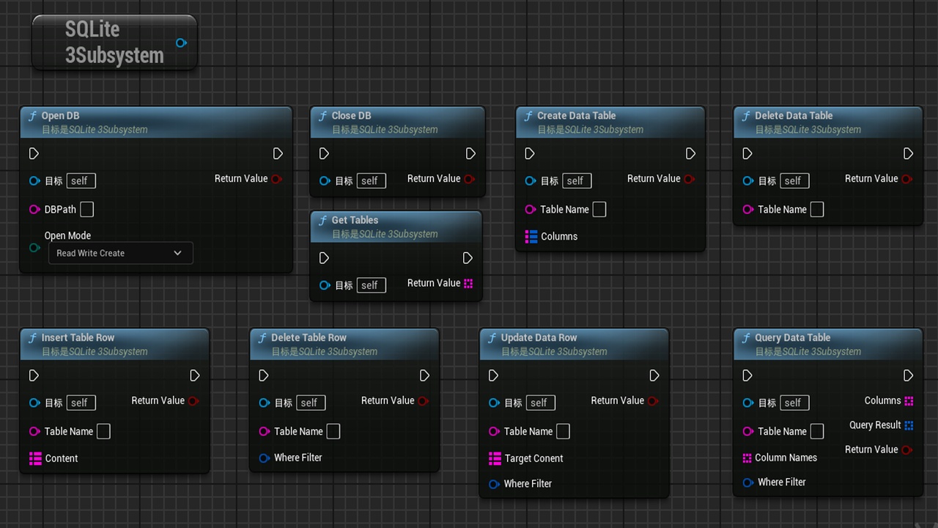The width and height of the screenshot is (938, 528).
Task: Click Insert Table Row Table Name input box
Action: [x=103, y=431]
